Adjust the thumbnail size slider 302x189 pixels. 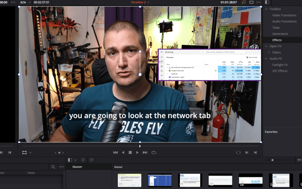click(272, 160)
